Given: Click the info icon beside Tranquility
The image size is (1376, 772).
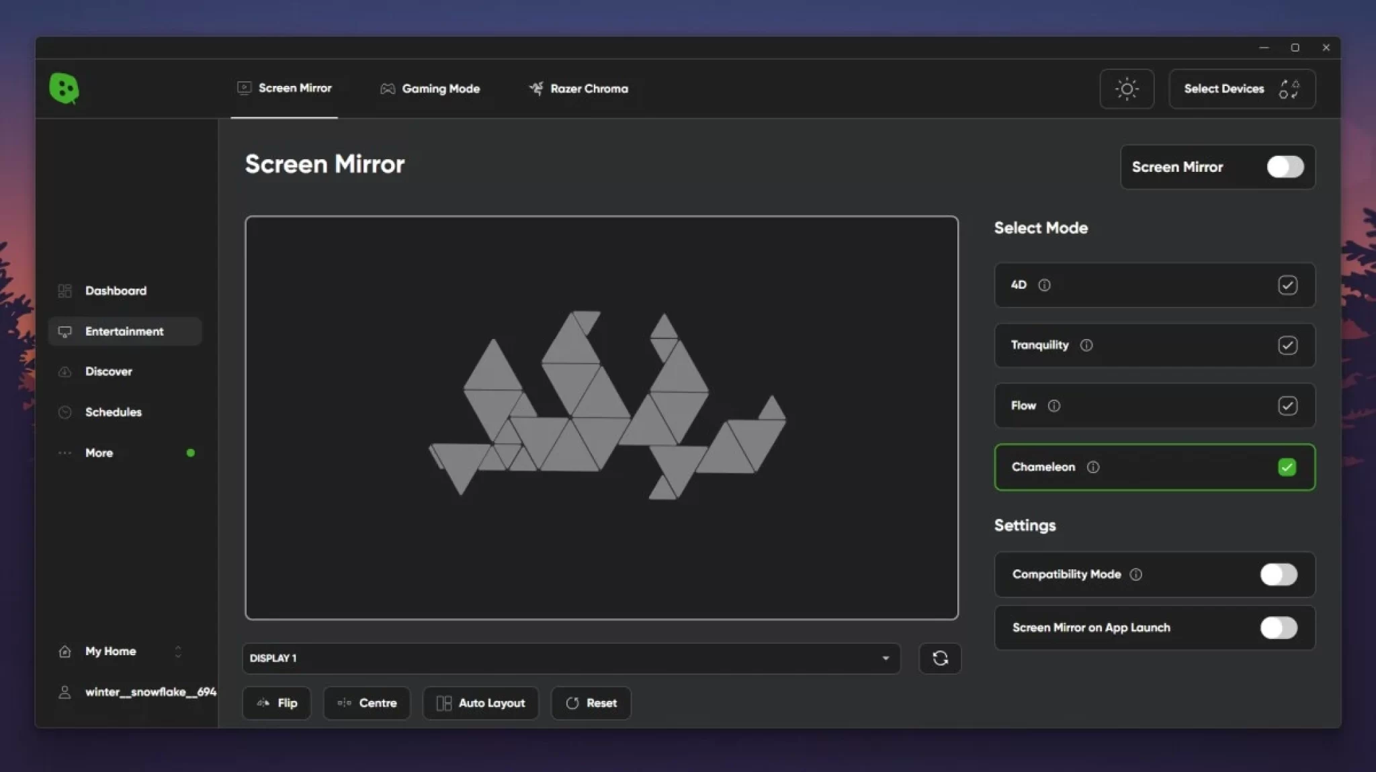Looking at the screenshot, I should point(1086,345).
